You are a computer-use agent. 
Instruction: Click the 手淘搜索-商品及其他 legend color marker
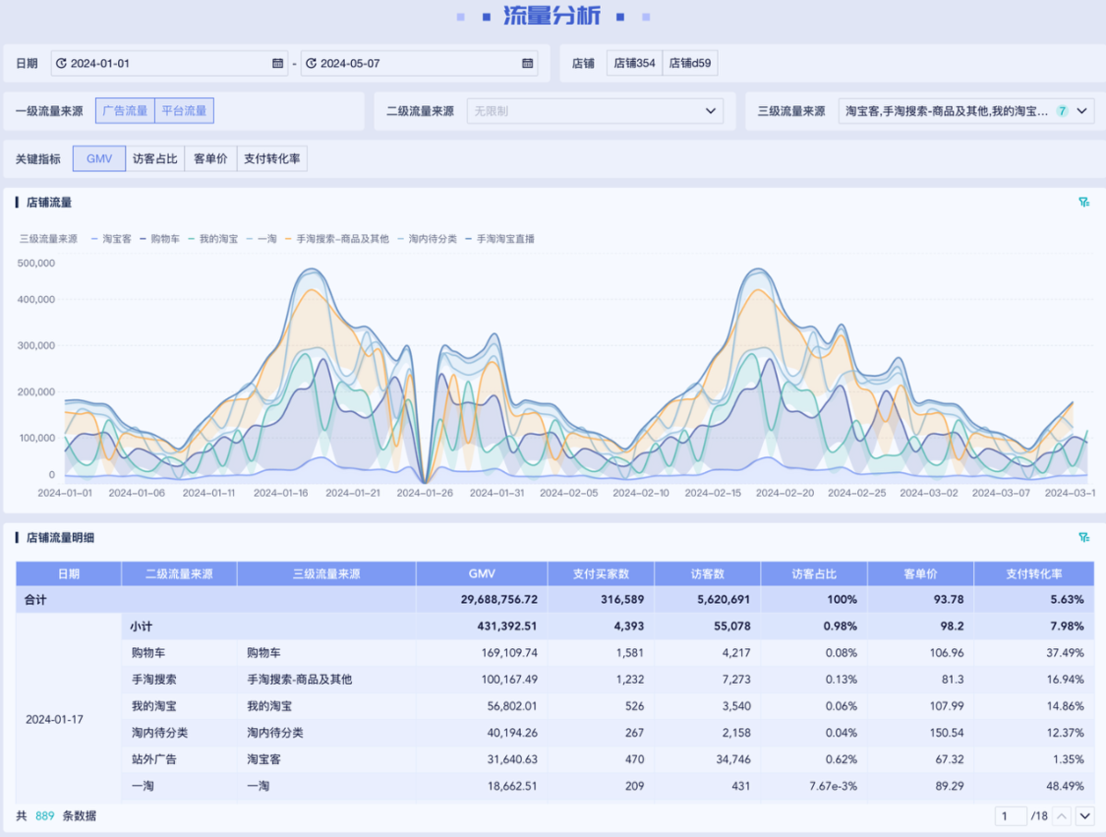click(288, 239)
